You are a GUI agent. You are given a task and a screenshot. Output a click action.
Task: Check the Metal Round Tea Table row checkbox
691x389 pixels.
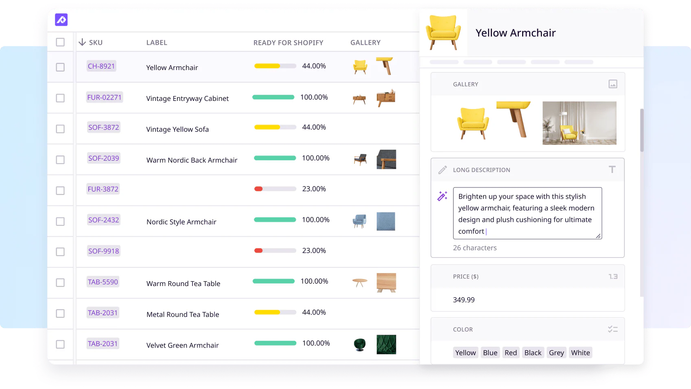(60, 313)
